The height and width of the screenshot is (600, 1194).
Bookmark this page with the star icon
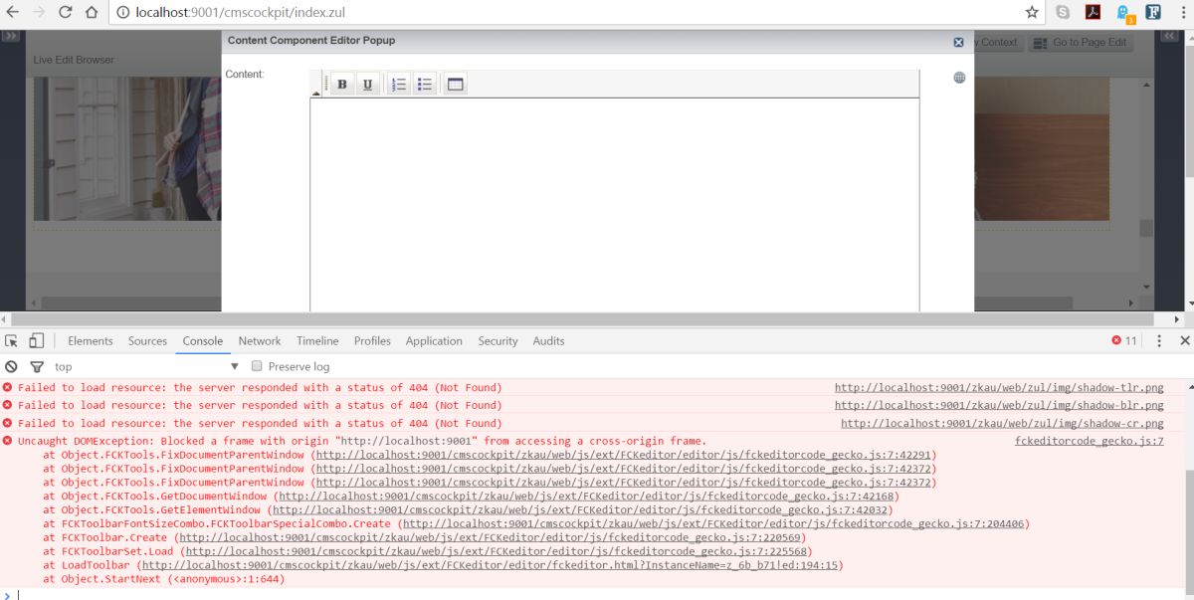coord(1032,13)
